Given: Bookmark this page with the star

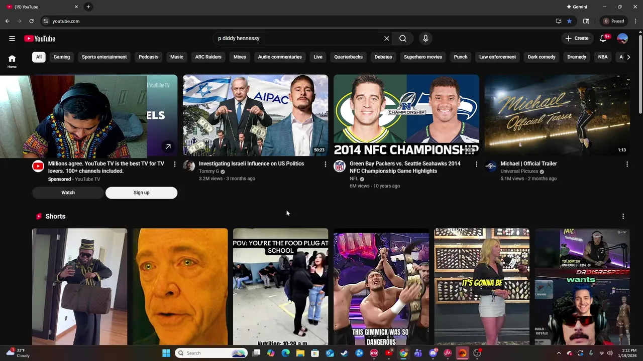Looking at the screenshot, I should point(569,21).
